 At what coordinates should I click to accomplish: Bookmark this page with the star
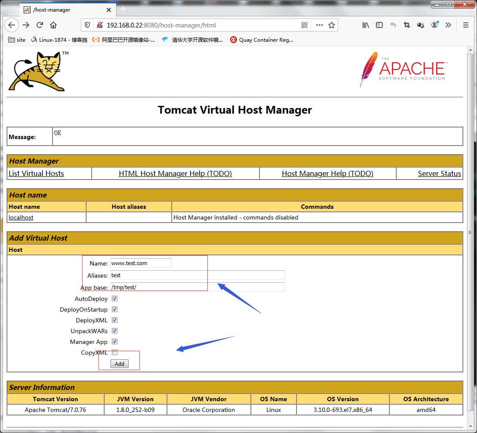point(332,25)
